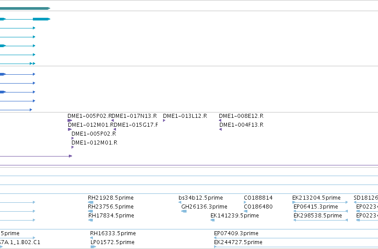Screen dimensions: 378x249
Task: Click the glyph beneath RH21928.5prime
Action: [x=91, y=202]
